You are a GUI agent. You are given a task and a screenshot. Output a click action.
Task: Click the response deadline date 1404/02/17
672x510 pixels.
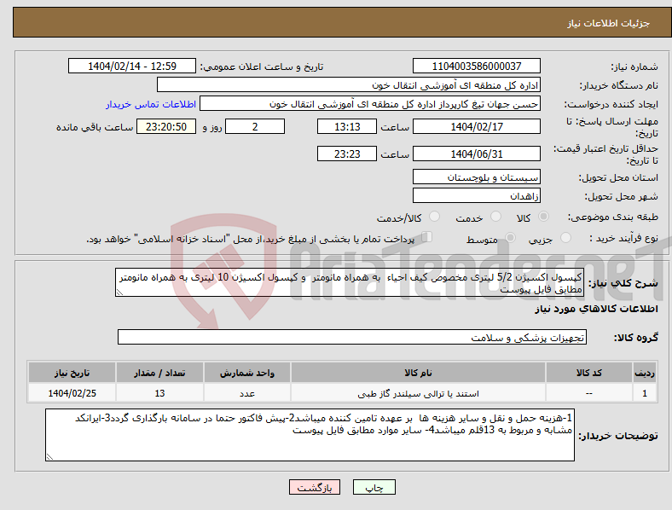point(476,126)
